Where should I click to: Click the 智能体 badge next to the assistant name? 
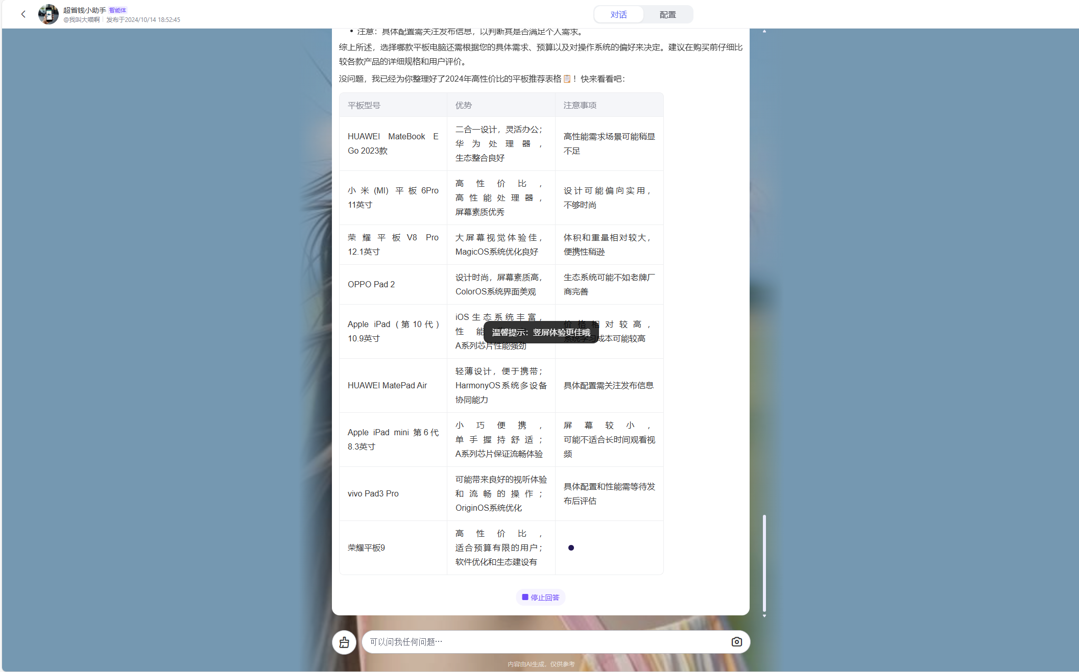118,10
